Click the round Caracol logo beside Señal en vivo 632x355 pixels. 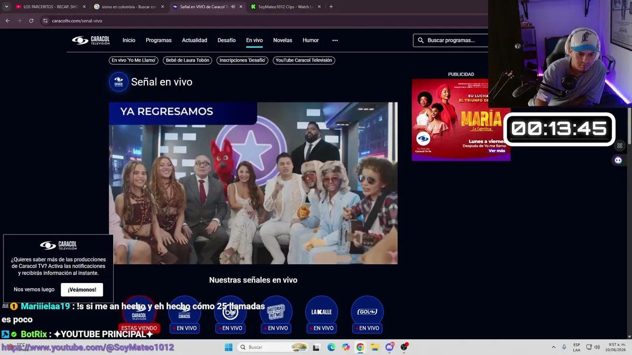(118, 82)
